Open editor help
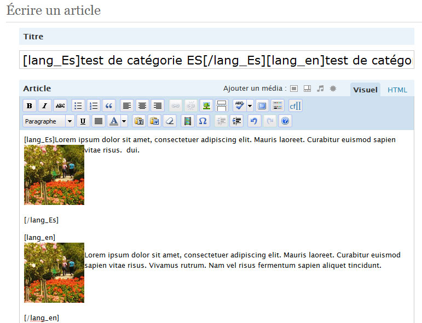The width and height of the screenshot is (422, 323). [285, 121]
